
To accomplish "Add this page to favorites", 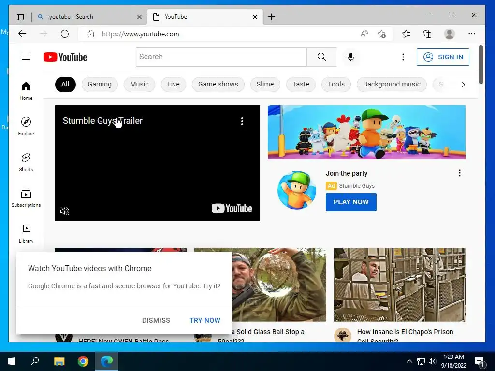I will pos(382,34).
